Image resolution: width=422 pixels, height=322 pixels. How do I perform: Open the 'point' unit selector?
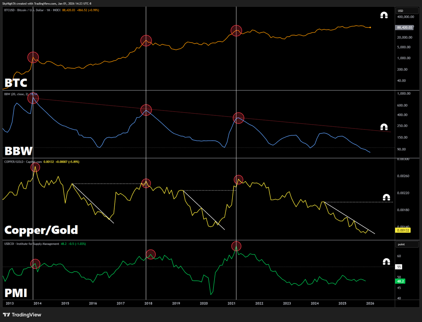tap(407, 244)
